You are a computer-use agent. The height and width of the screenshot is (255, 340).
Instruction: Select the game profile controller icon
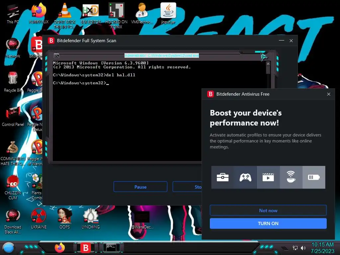[245, 177]
